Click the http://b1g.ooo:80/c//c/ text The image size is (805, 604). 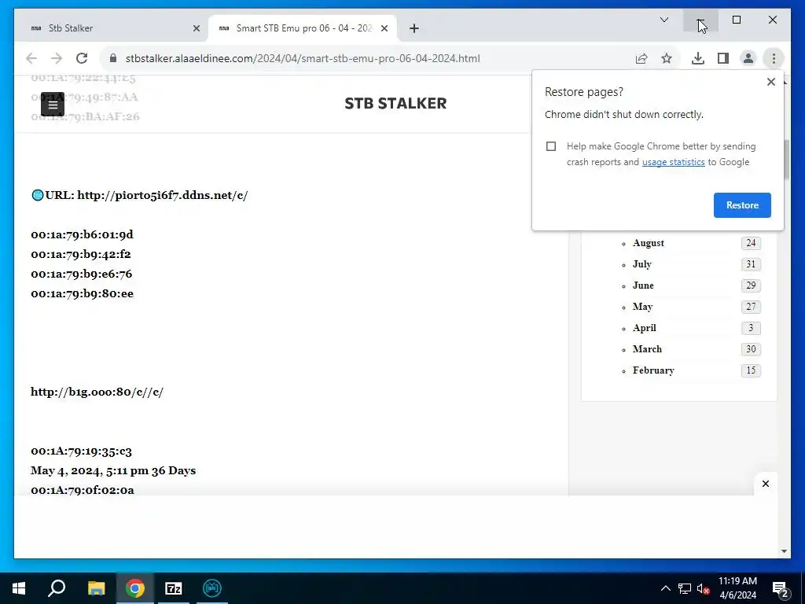click(97, 392)
